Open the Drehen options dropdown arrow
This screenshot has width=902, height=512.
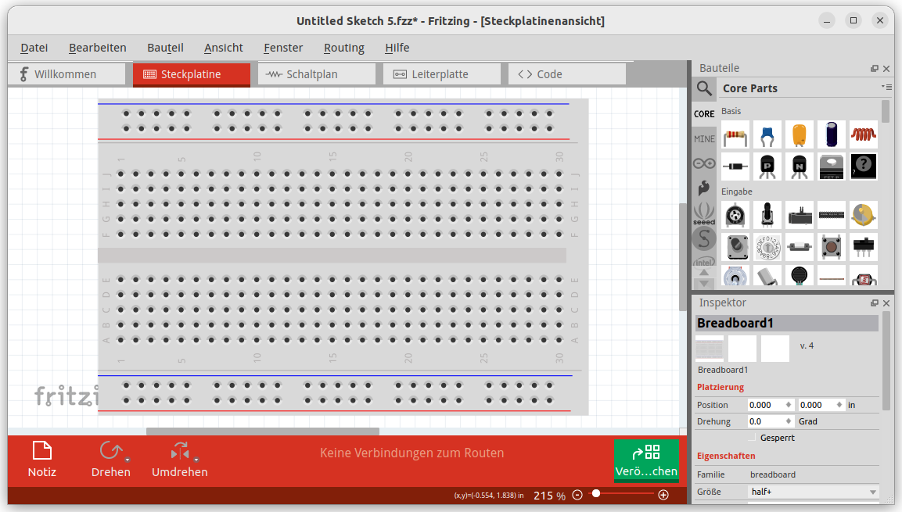[x=128, y=460]
